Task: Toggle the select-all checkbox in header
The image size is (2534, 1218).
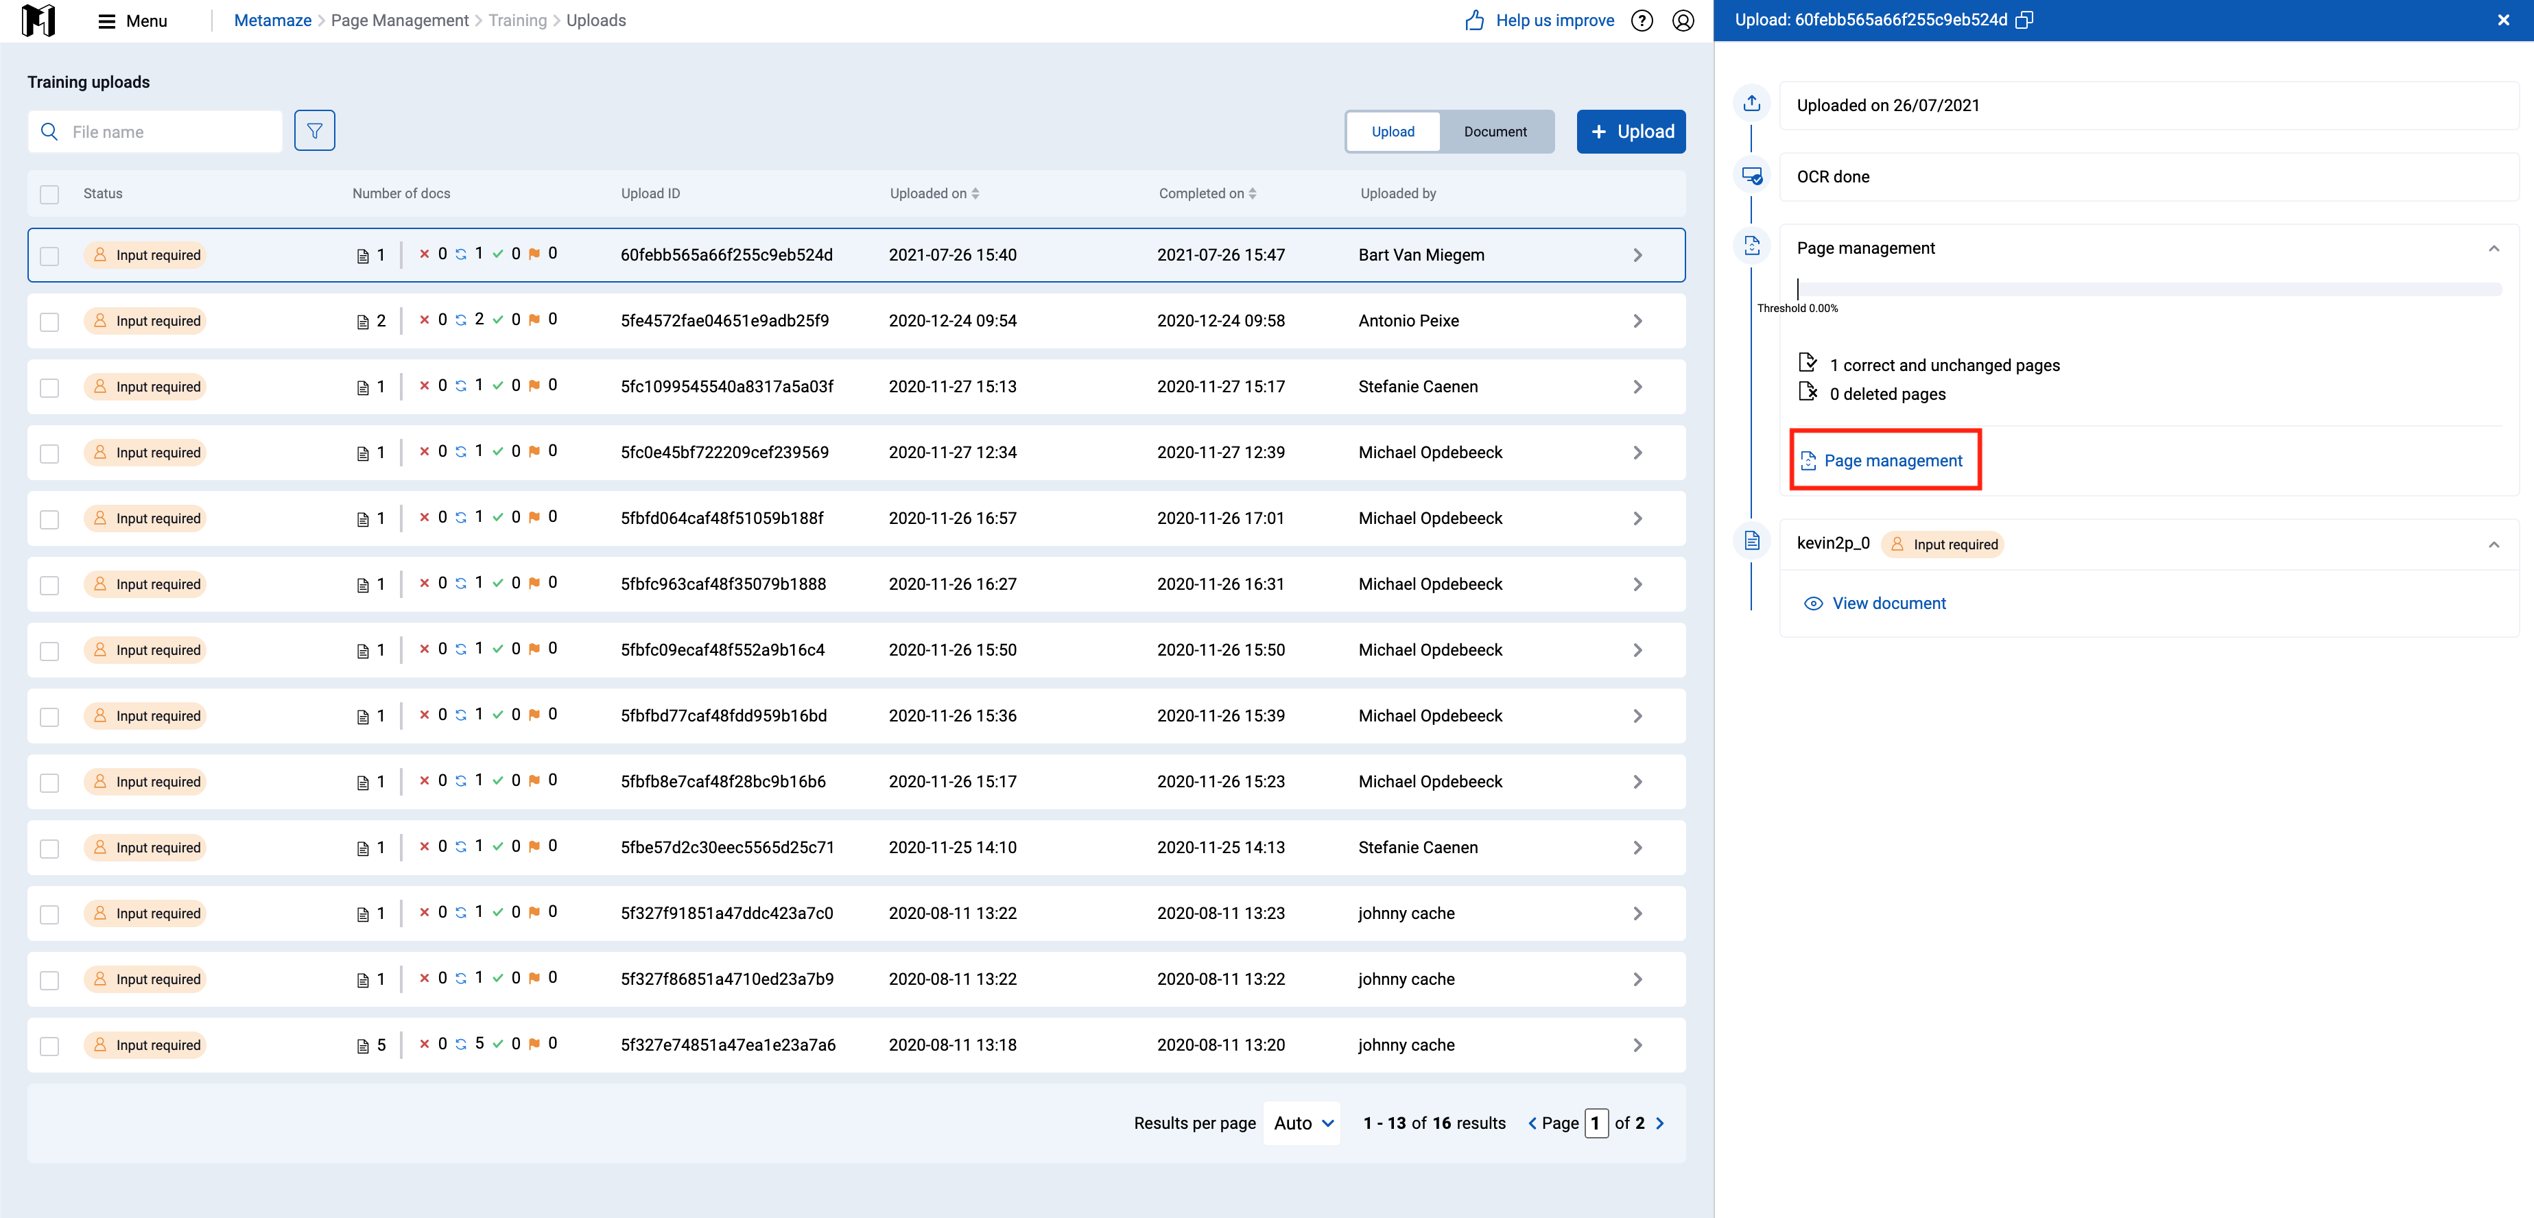Action: pos(49,194)
